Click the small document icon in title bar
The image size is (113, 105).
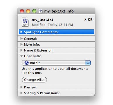pos(41,11)
